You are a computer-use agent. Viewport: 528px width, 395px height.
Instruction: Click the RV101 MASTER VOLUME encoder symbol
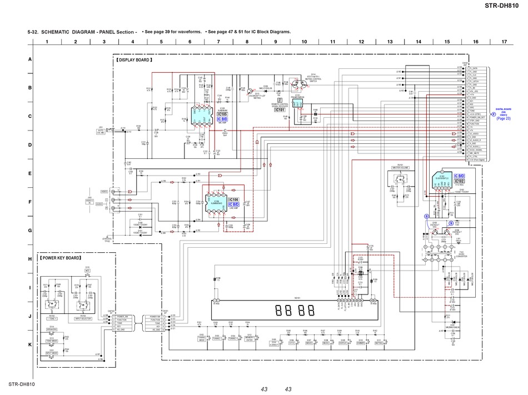pos(400,179)
